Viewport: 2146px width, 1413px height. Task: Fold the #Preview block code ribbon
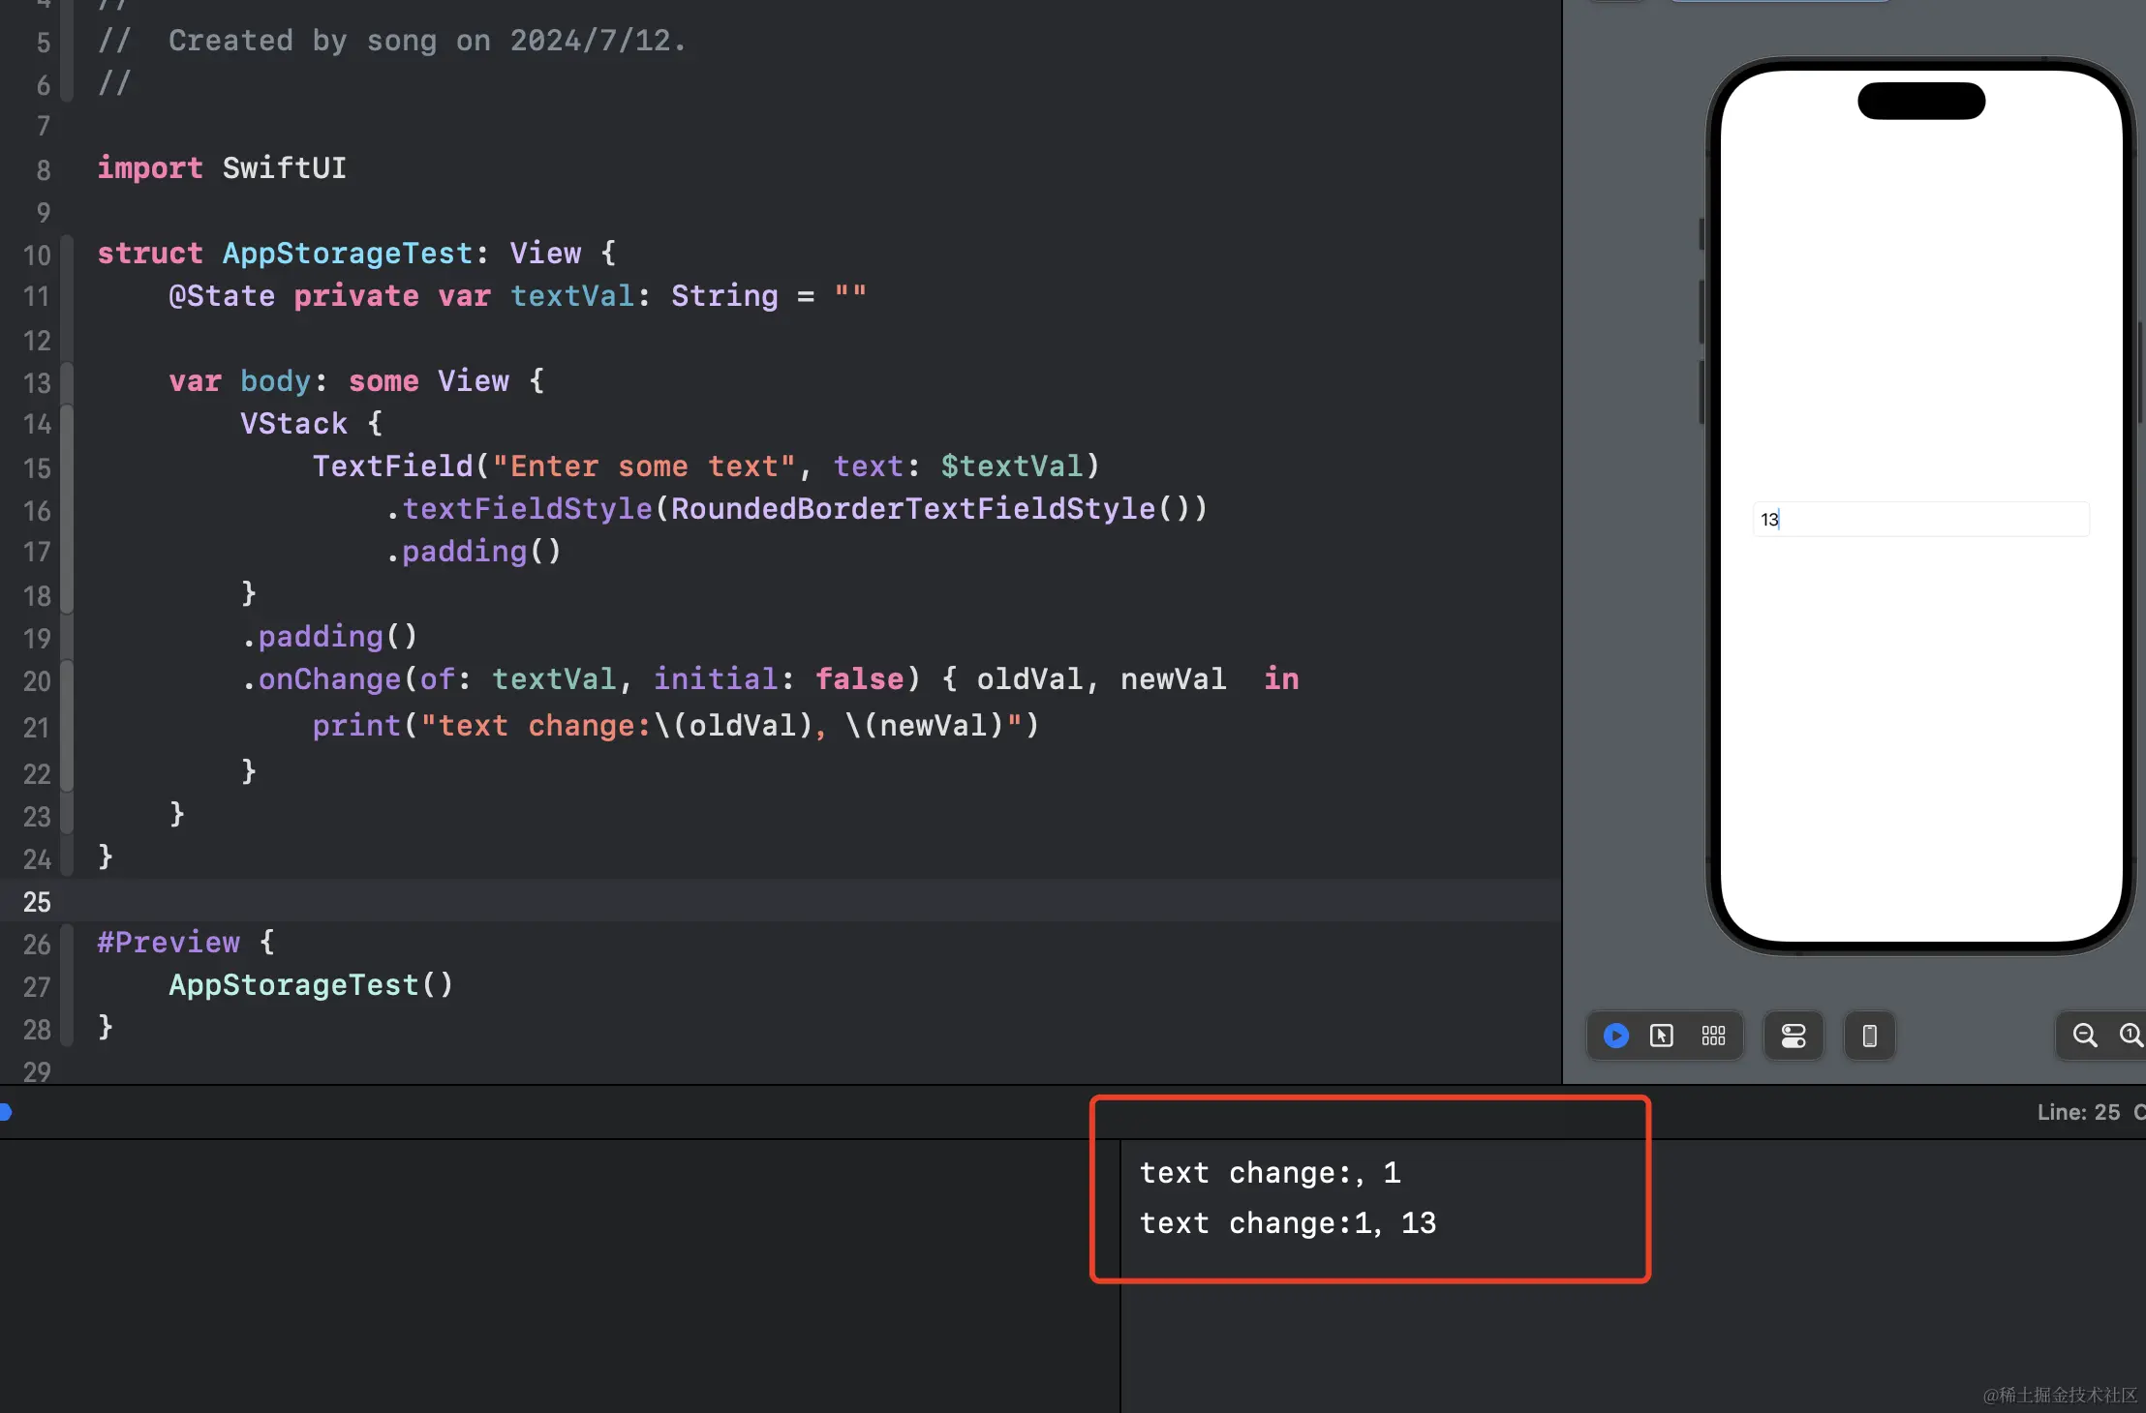(67, 985)
